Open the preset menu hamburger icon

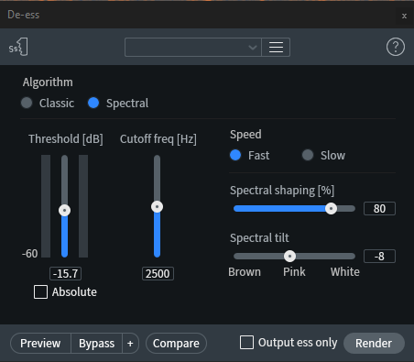coord(276,47)
